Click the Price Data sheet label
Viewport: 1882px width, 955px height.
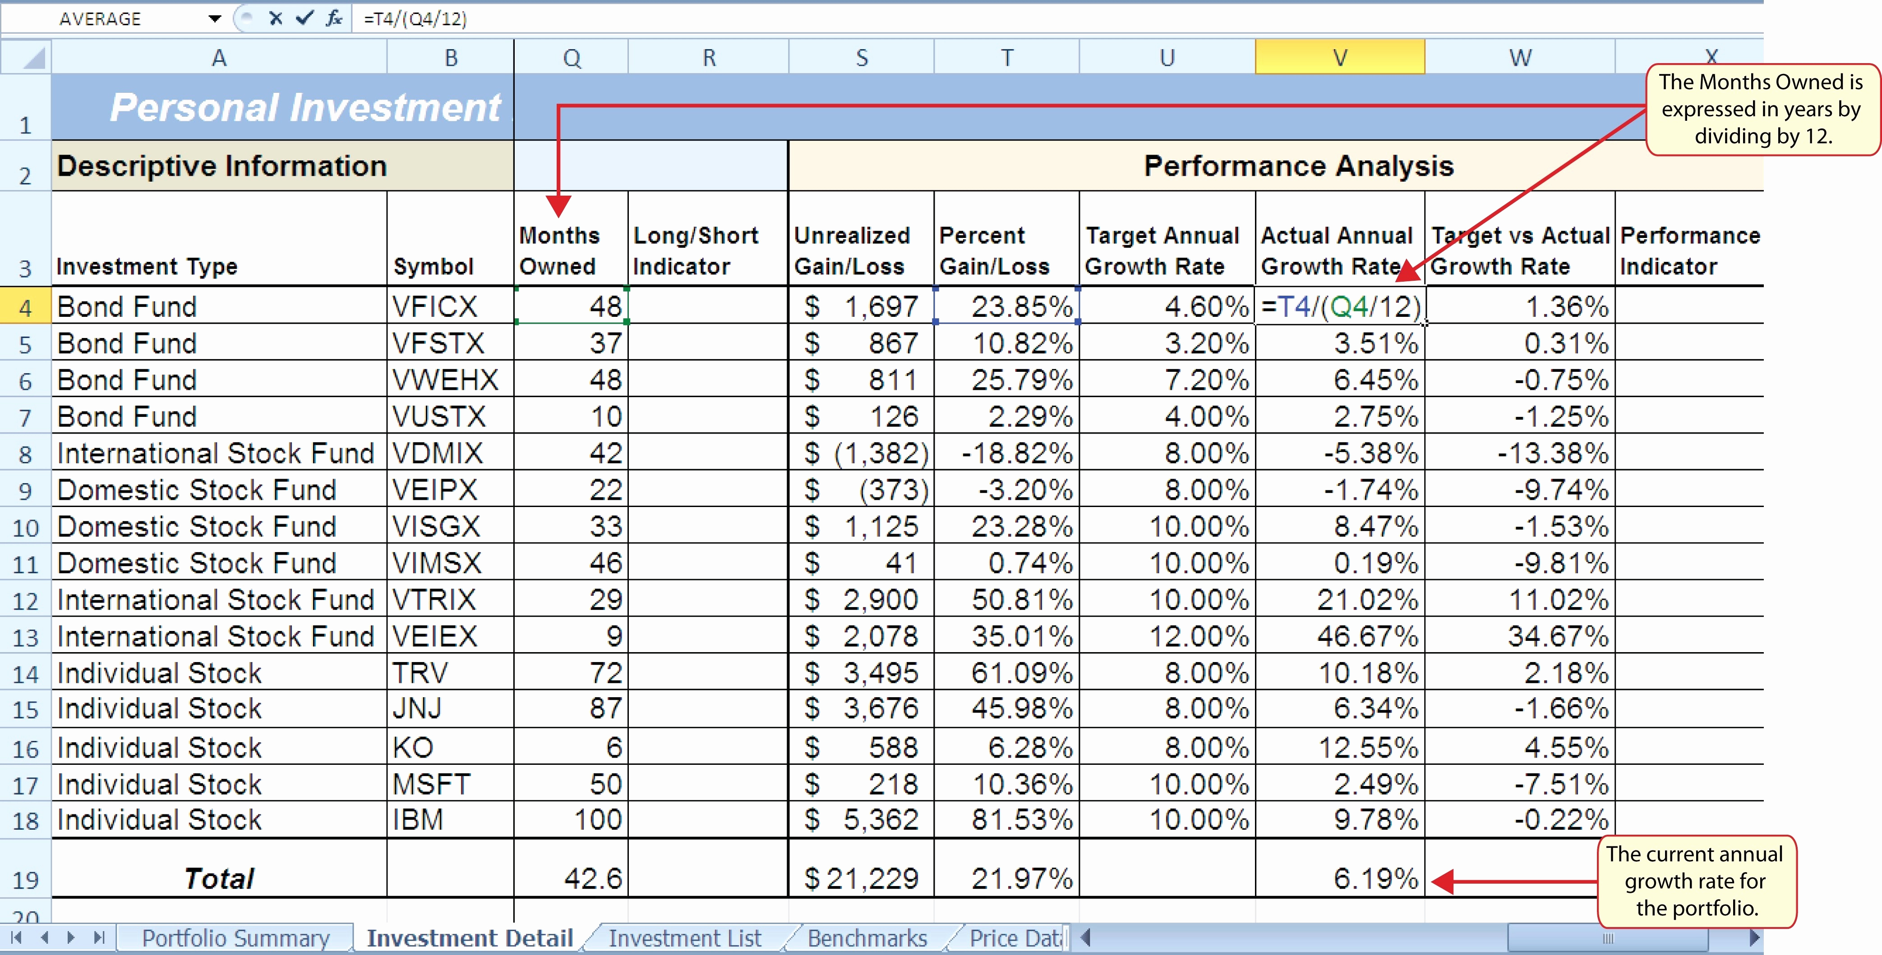pos(1015,938)
